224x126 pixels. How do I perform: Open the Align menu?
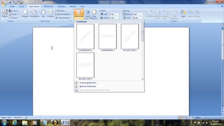(183, 14)
